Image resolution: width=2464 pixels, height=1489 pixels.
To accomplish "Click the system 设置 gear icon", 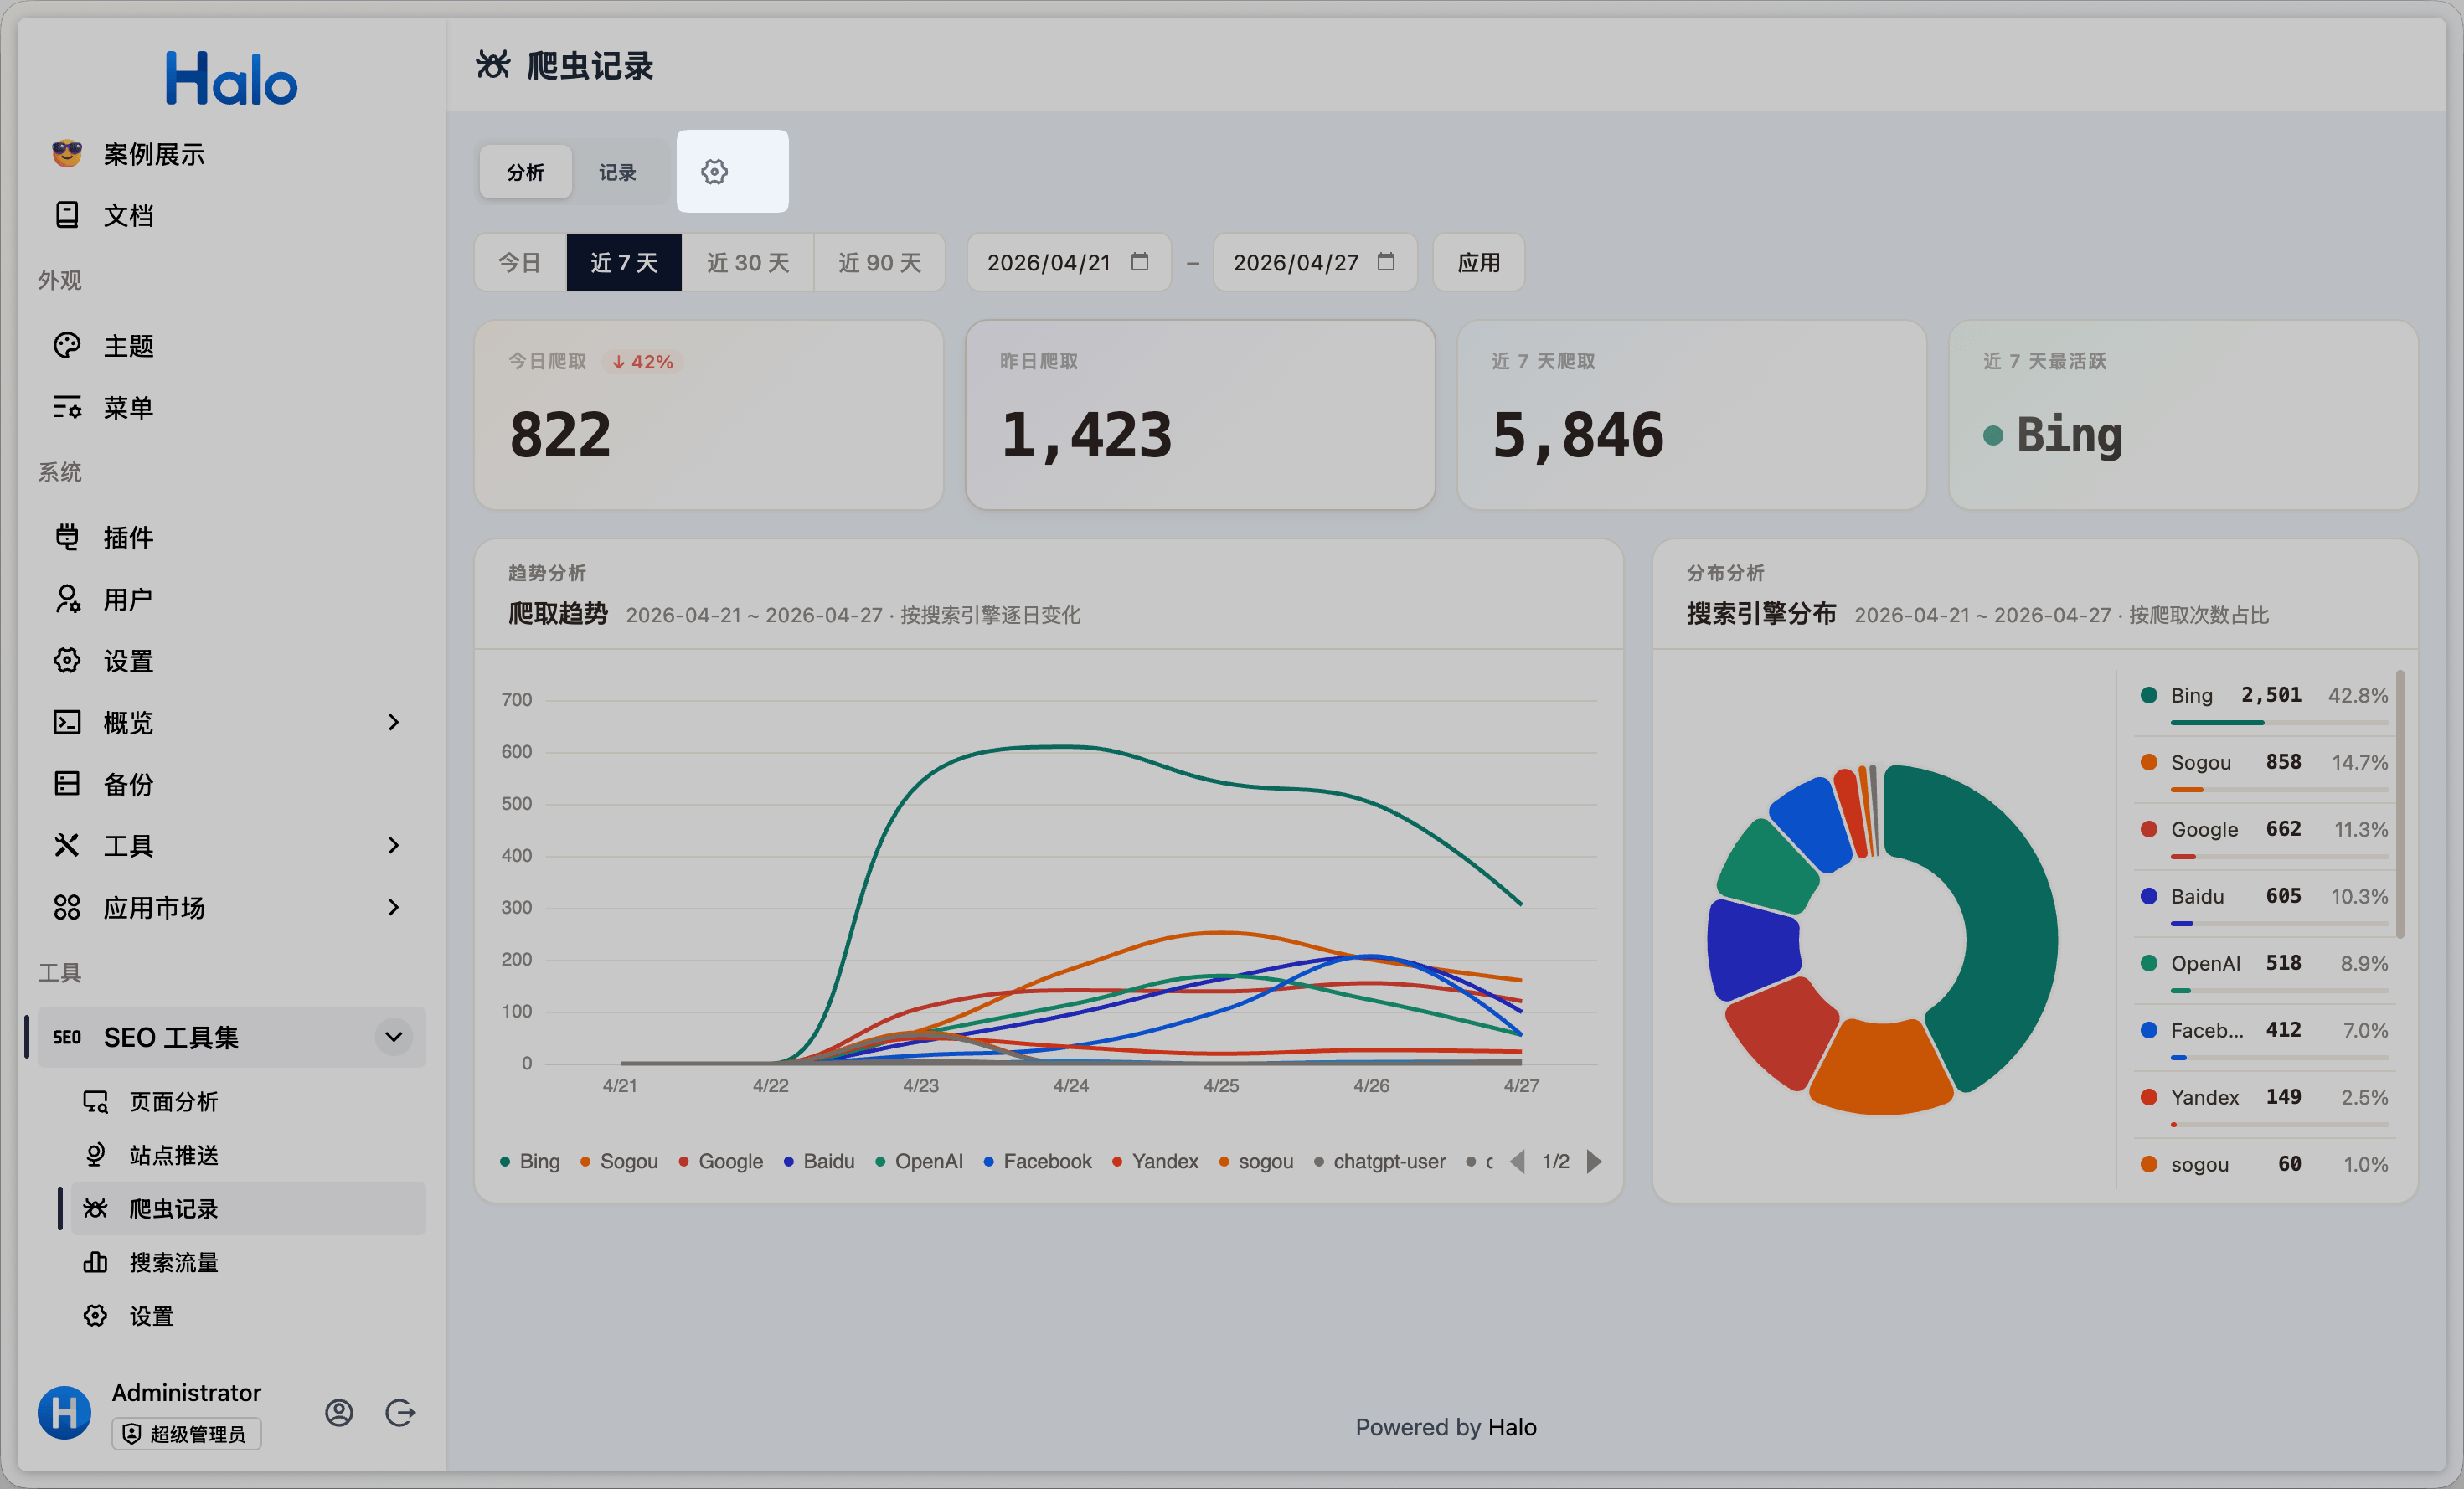I will click(67, 660).
